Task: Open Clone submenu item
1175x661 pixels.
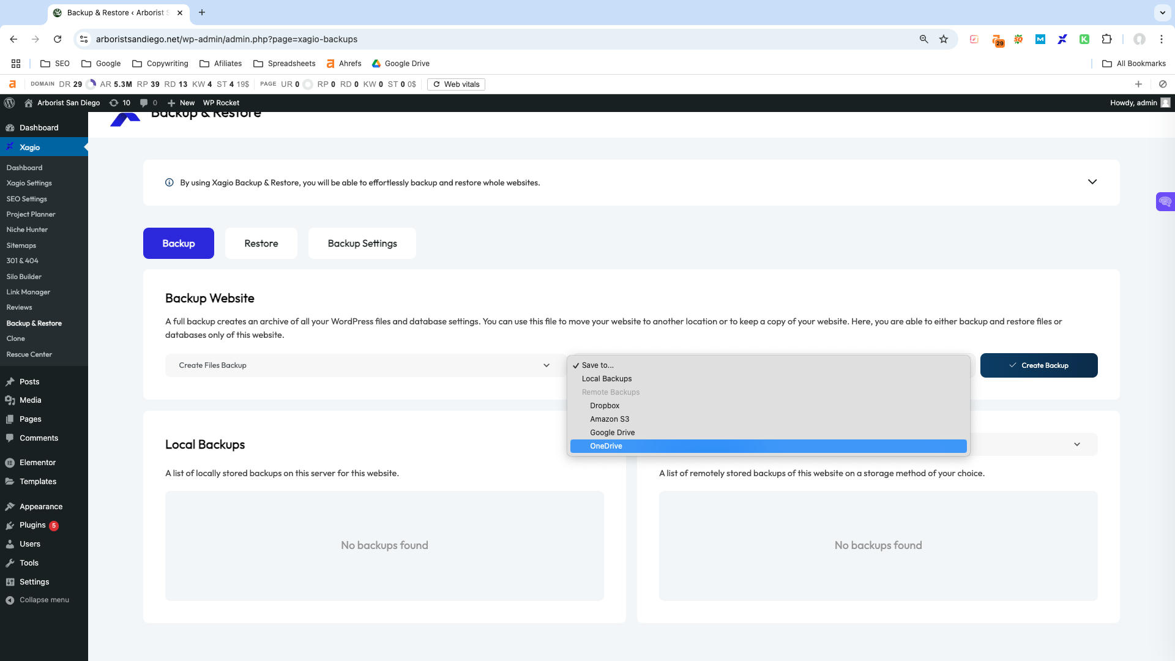Action: pyautogui.click(x=44, y=338)
